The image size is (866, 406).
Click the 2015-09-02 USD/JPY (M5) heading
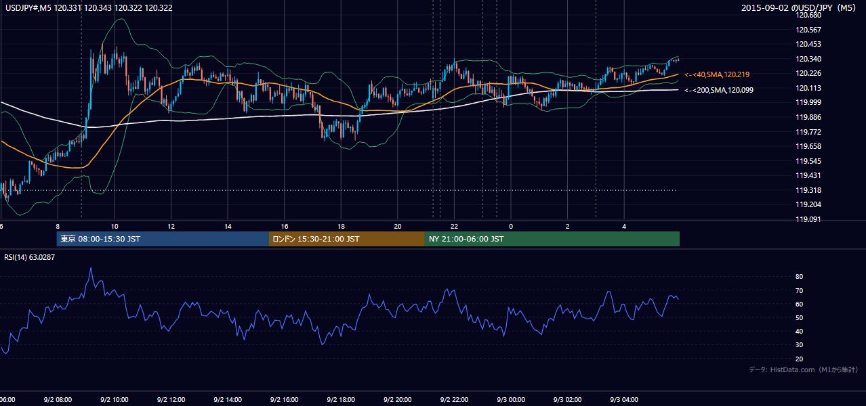click(x=800, y=8)
